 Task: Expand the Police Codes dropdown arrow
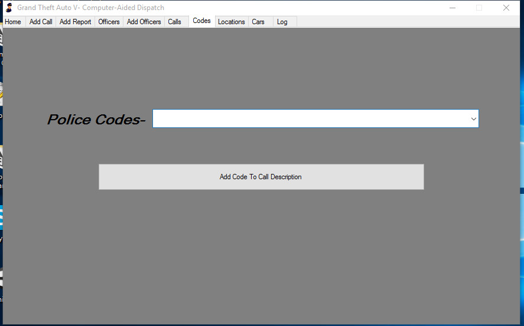(x=474, y=118)
